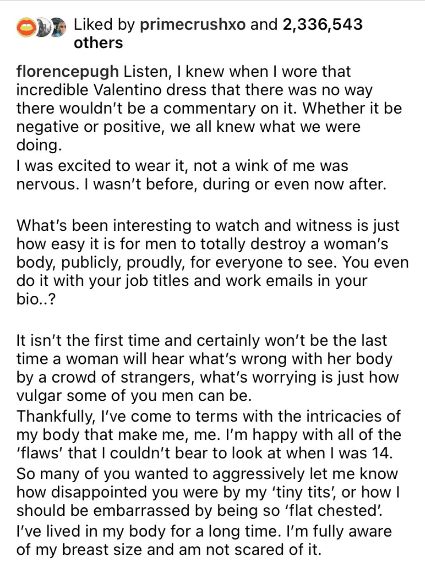
Task: Click the line starting 'It isn't the first time'
Action: (201, 340)
